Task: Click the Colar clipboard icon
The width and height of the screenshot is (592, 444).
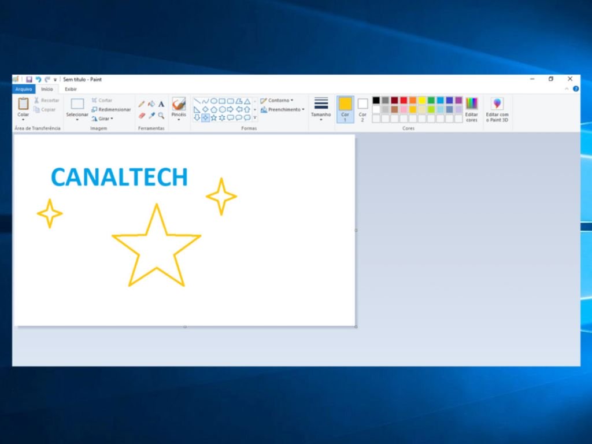Action: pos(23,103)
